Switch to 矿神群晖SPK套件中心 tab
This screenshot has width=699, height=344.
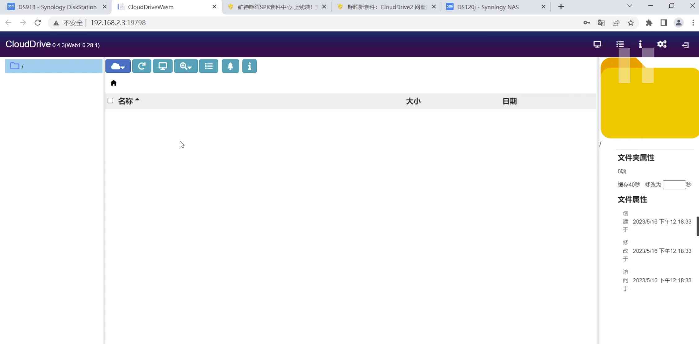pos(276,7)
